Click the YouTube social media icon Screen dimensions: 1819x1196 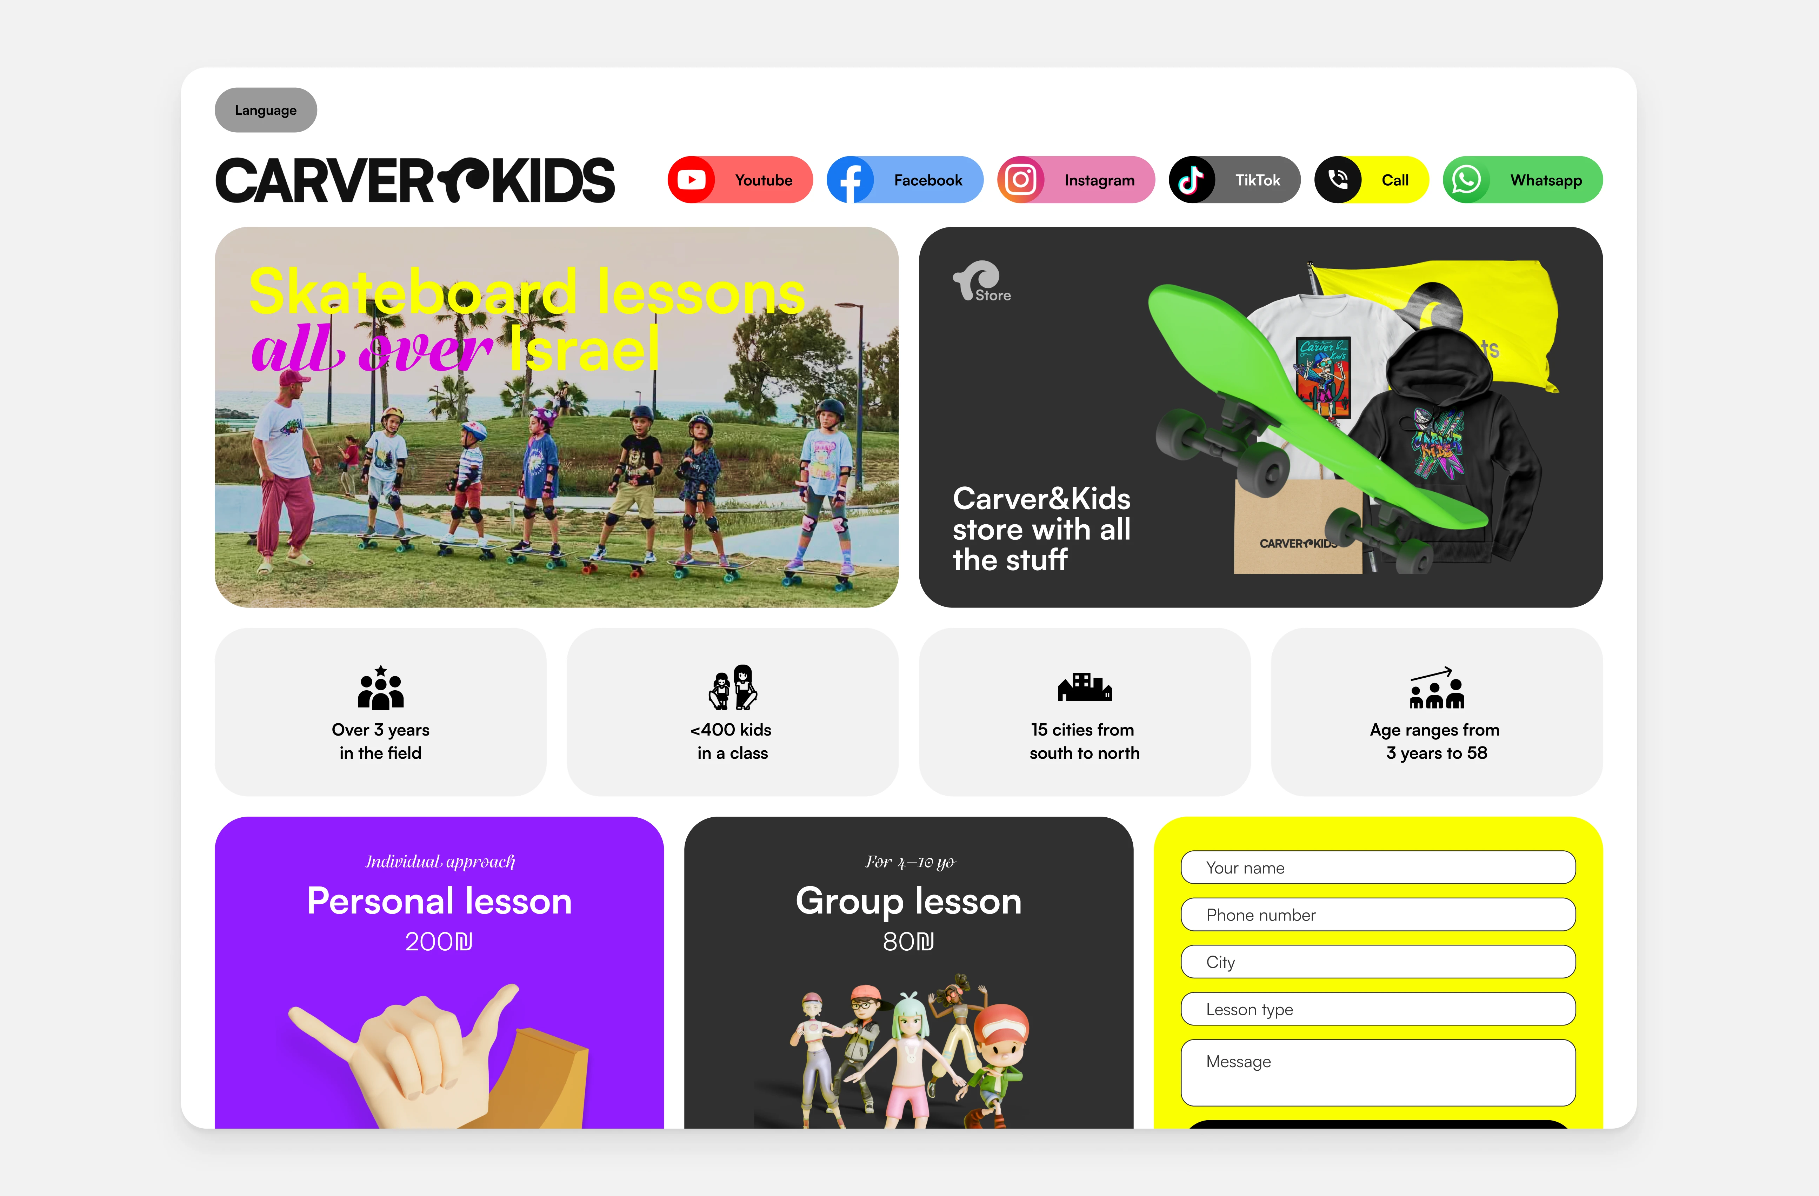pos(689,179)
